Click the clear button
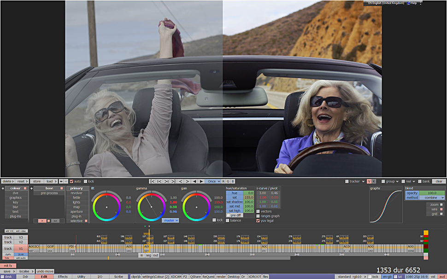 tap(439, 181)
